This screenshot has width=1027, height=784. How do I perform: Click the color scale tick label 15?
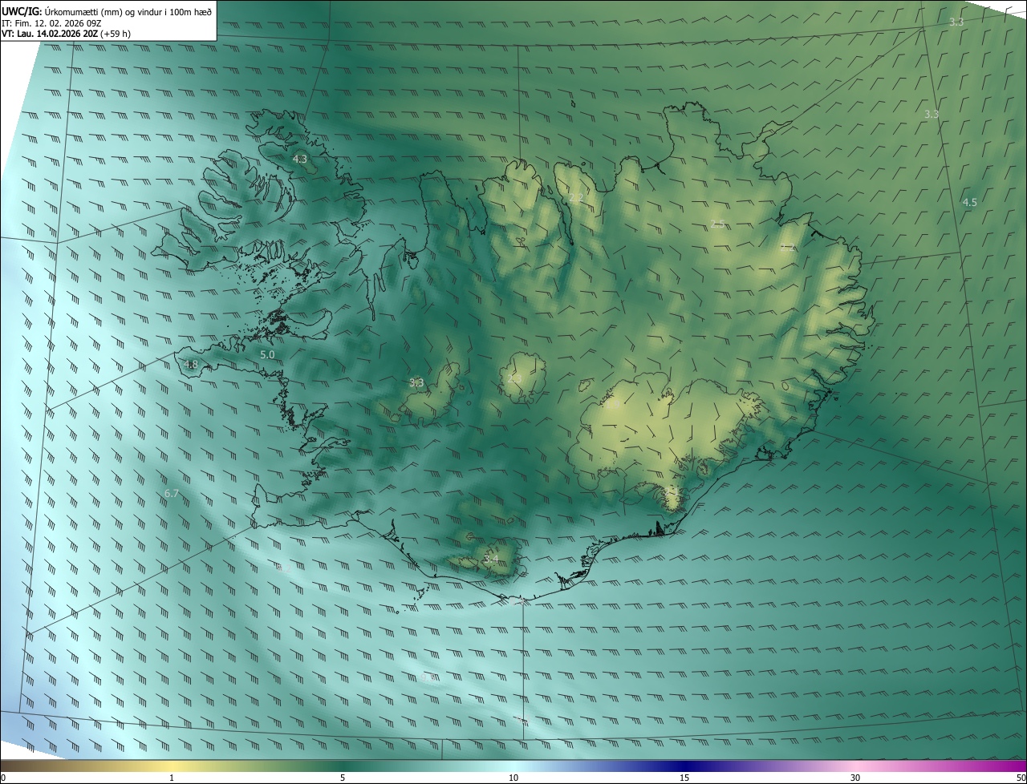click(x=684, y=778)
